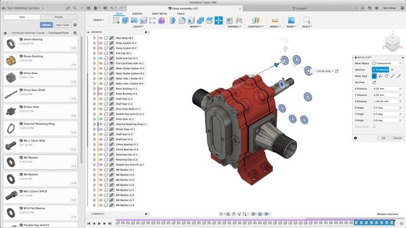Click the Select tool icon
Viewport: 406px width, 228px height.
pos(307,20)
